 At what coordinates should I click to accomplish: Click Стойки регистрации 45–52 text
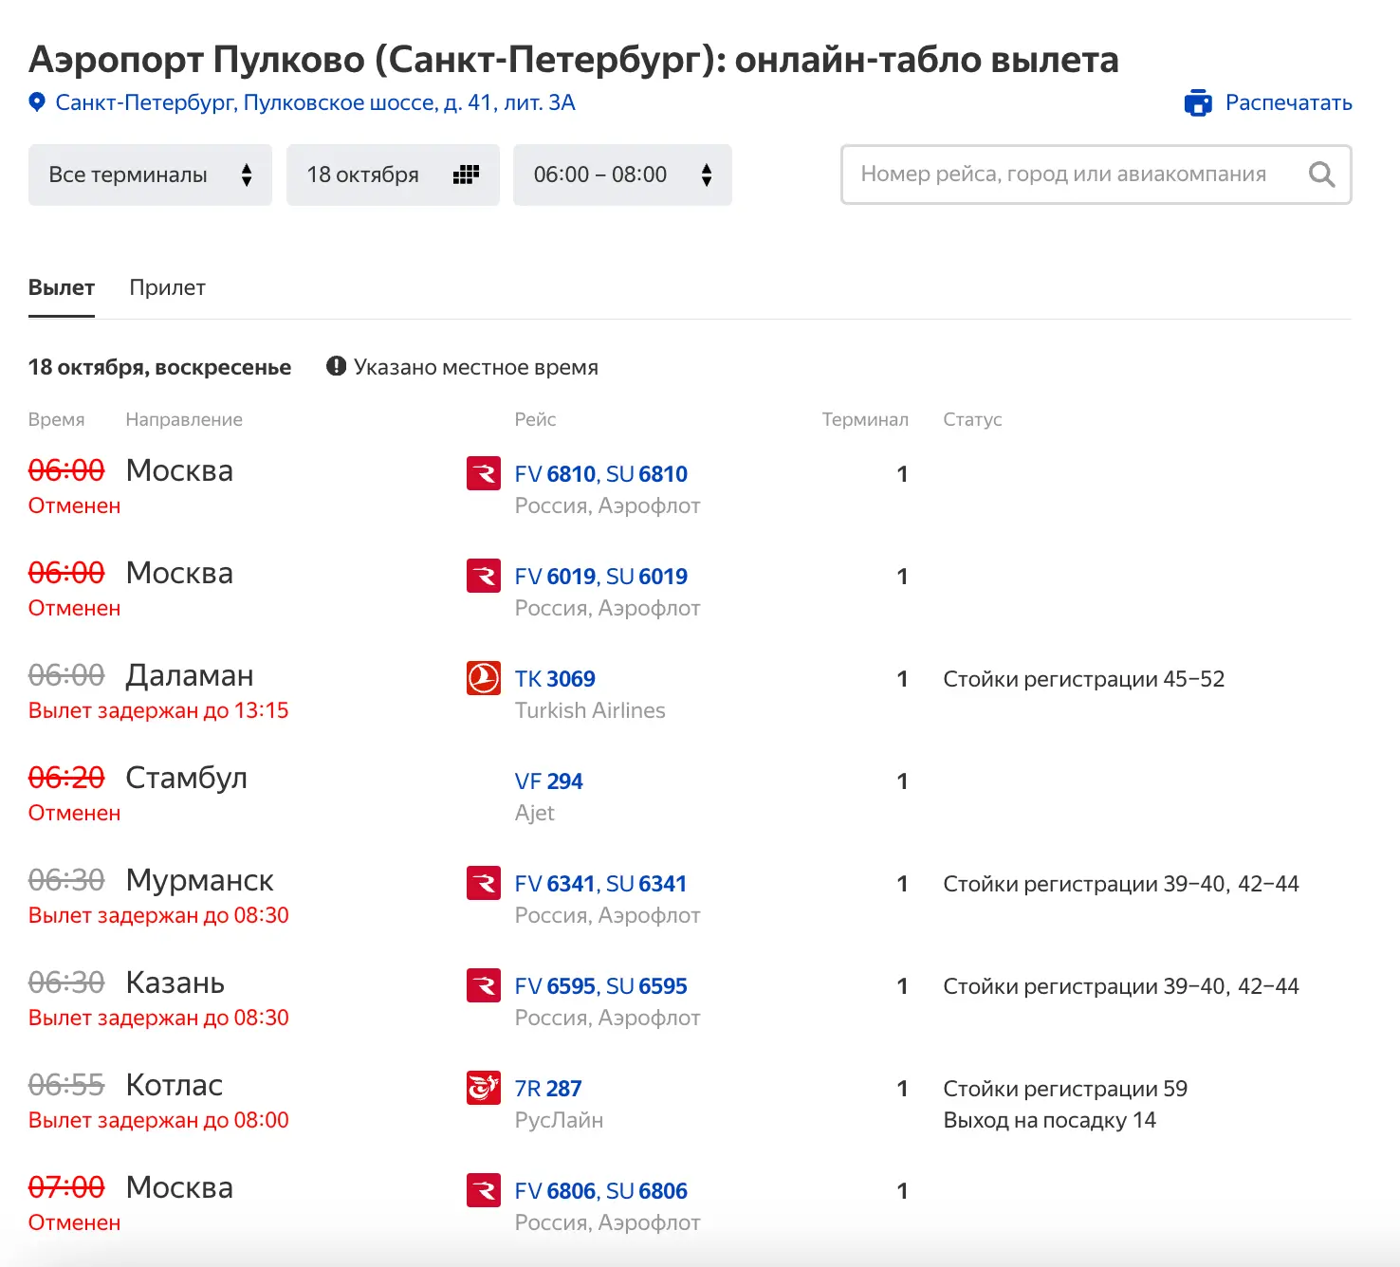tap(1084, 679)
